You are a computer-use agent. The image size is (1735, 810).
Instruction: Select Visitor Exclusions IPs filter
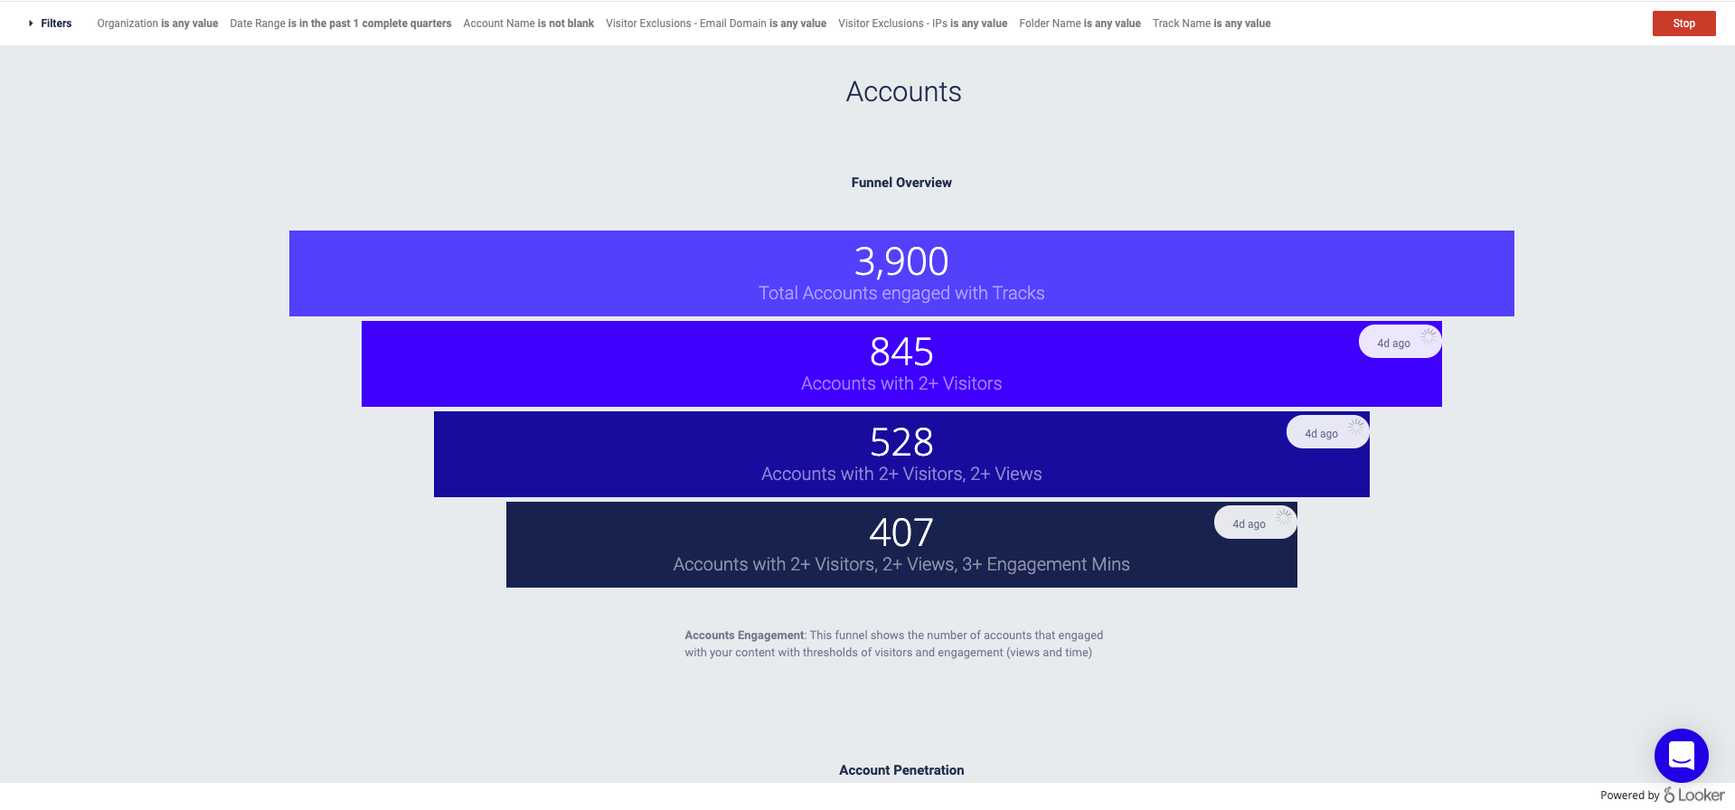click(922, 24)
